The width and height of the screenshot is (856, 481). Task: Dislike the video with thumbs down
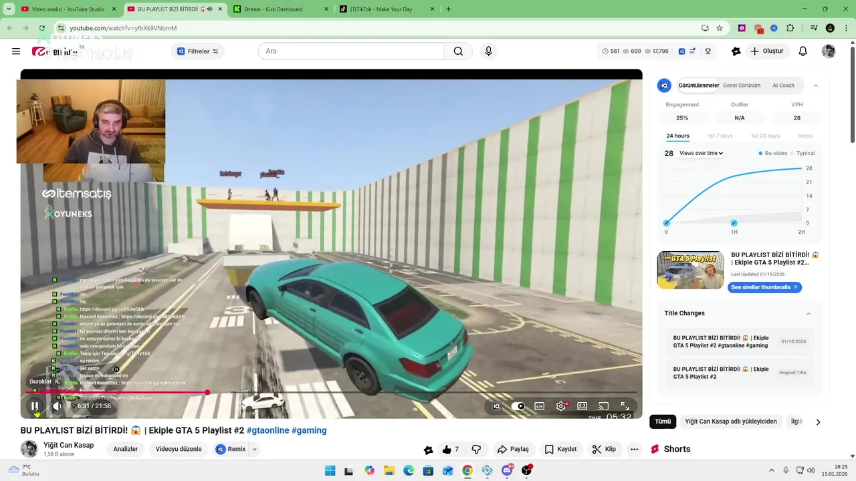pyautogui.click(x=477, y=450)
